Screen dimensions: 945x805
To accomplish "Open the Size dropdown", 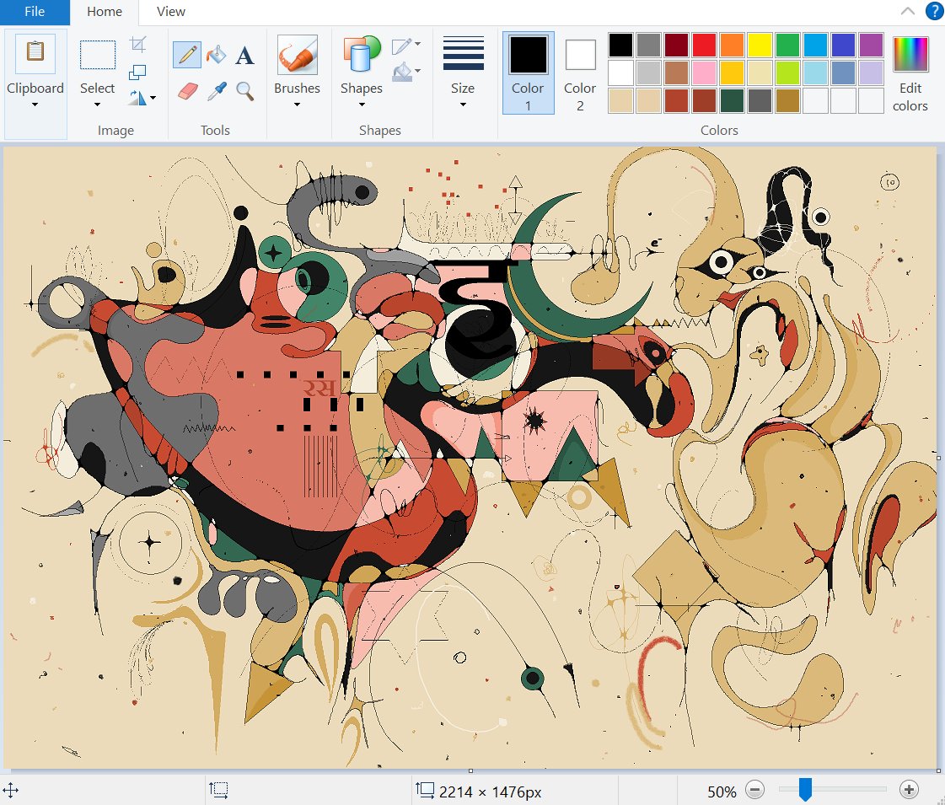I will click(463, 101).
